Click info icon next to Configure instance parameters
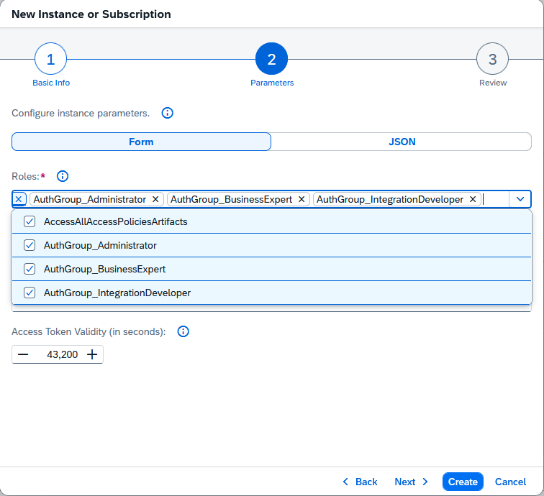This screenshot has width=544, height=496. point(168,113)
